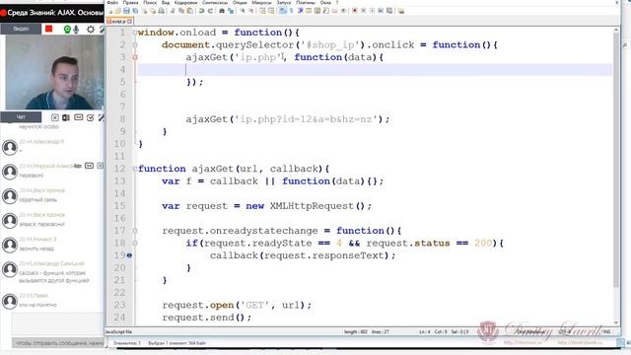Open Find with the binoculars icon

(222, 11)
